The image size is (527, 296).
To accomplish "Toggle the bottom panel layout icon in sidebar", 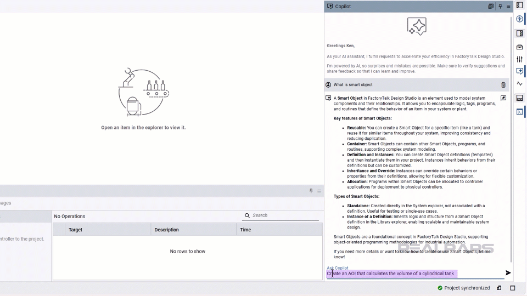I will pos(520,98).
